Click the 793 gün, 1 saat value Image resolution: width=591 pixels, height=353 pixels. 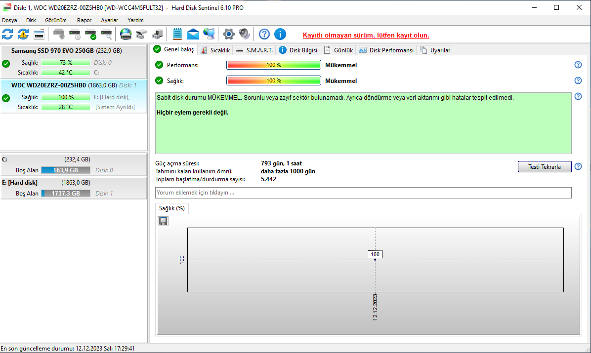(281, 163)
